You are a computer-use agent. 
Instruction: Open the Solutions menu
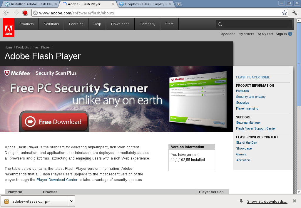tap(51, 24)
